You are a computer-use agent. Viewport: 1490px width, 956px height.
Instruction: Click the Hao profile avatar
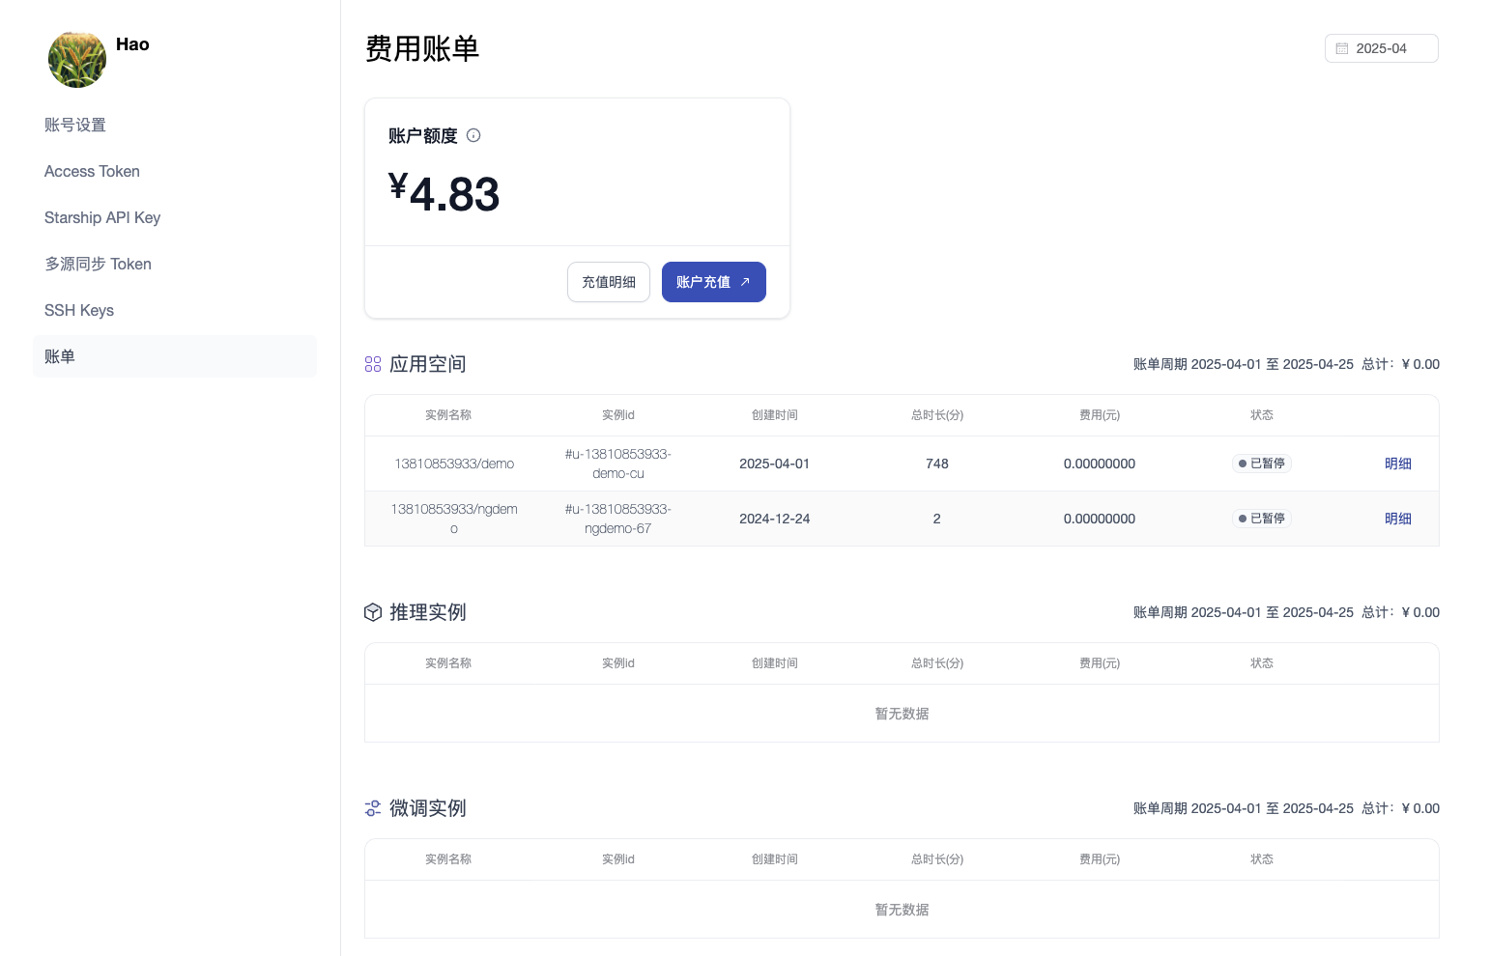pyautogui.click(x=77, y=59)
